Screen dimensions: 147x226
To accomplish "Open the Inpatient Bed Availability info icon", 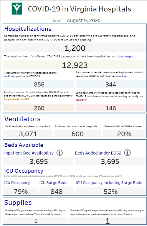I will [x=60, y=153].
